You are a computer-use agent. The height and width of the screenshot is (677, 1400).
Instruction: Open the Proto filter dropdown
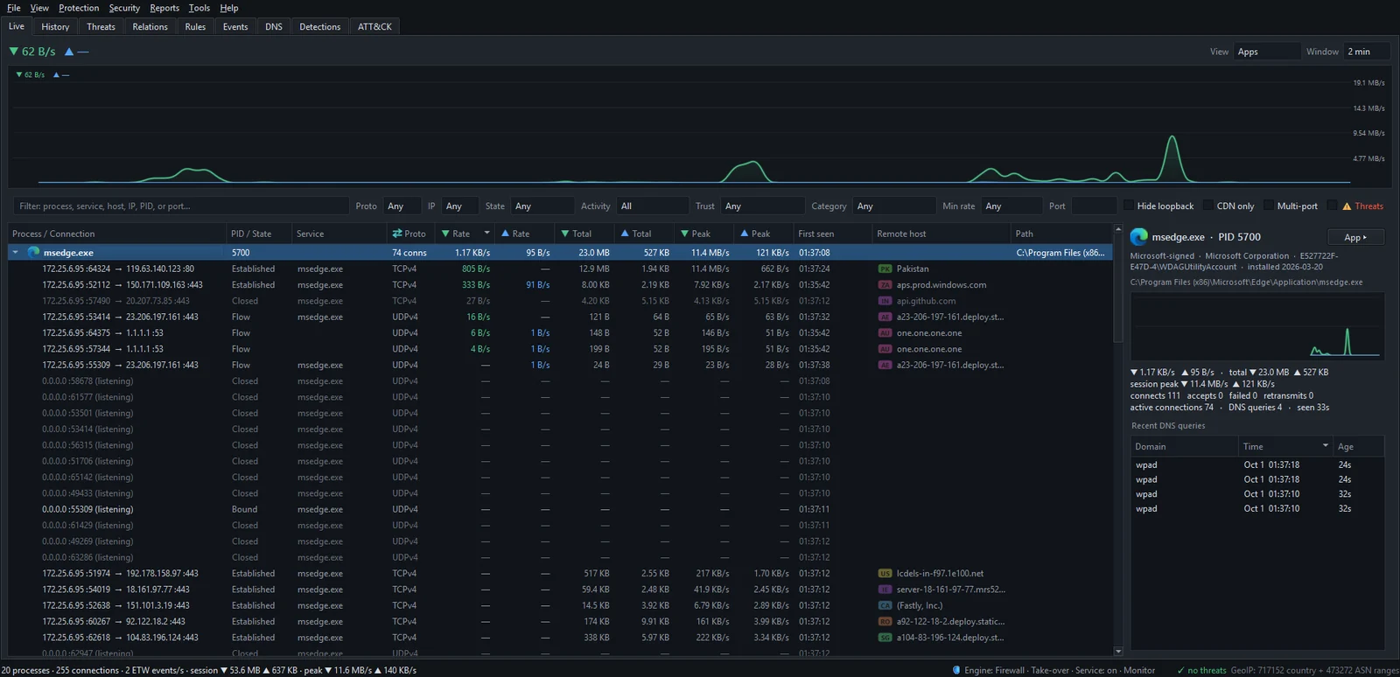[402, 206]
